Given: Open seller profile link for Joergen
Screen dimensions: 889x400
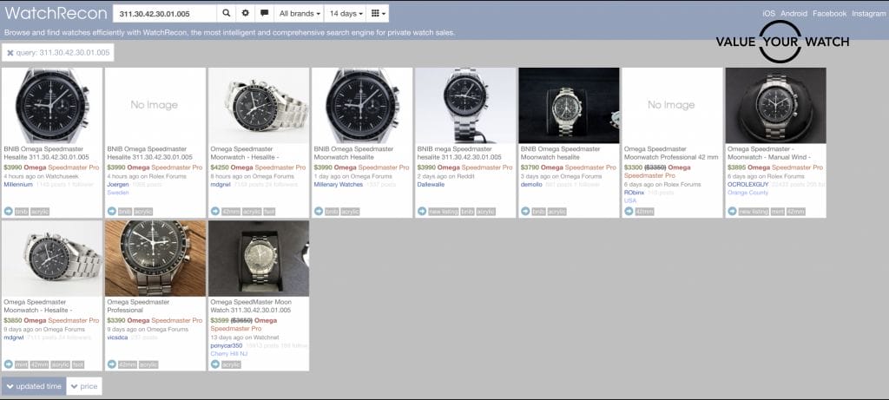Looking at the screenshot, I should pyautogui.click(x=119, y=185).
